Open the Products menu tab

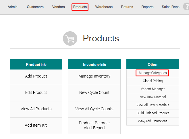coord(80,7)
